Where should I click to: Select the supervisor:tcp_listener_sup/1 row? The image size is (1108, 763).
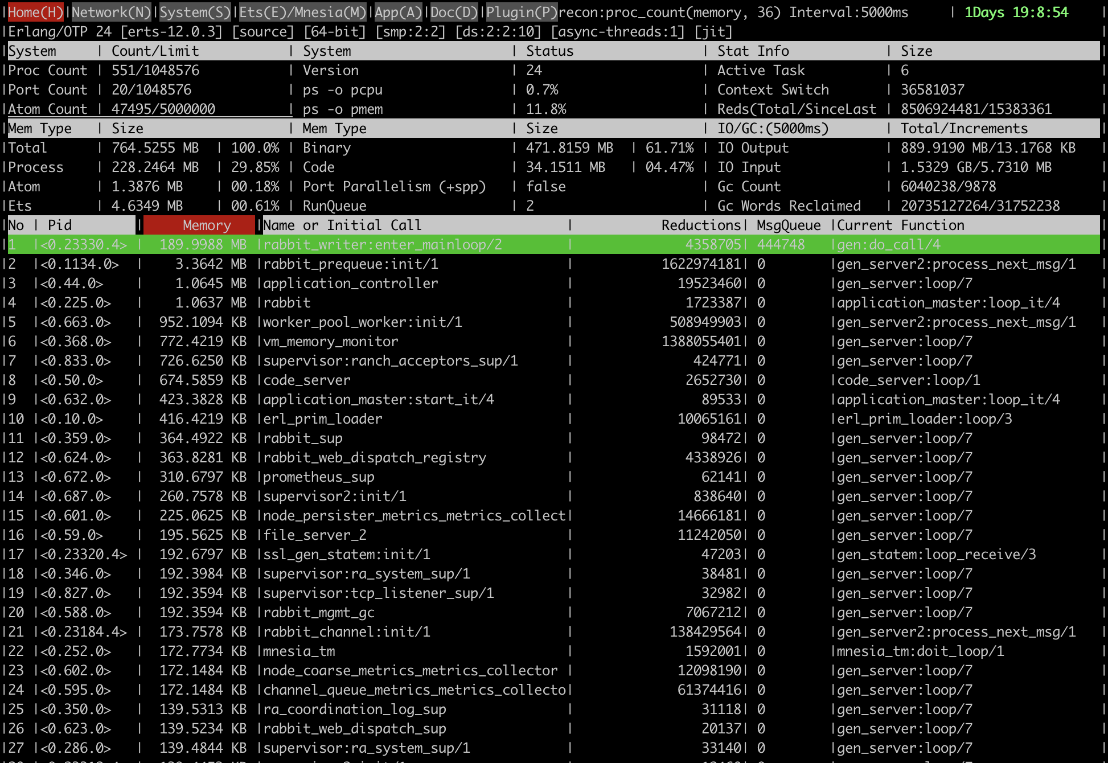pyautogui.click(x=553, y=593)
